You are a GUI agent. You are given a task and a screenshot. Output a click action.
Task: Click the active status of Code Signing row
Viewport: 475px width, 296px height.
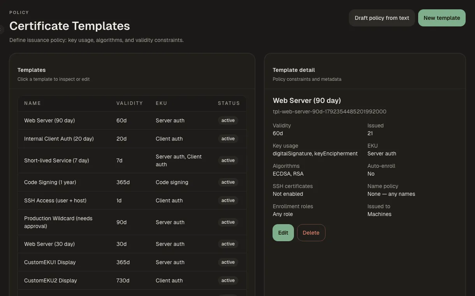[228, 182]
